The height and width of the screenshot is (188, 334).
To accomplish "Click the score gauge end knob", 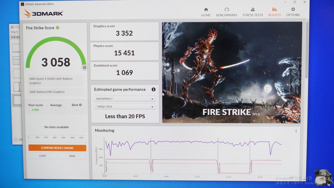I will 84,67.
